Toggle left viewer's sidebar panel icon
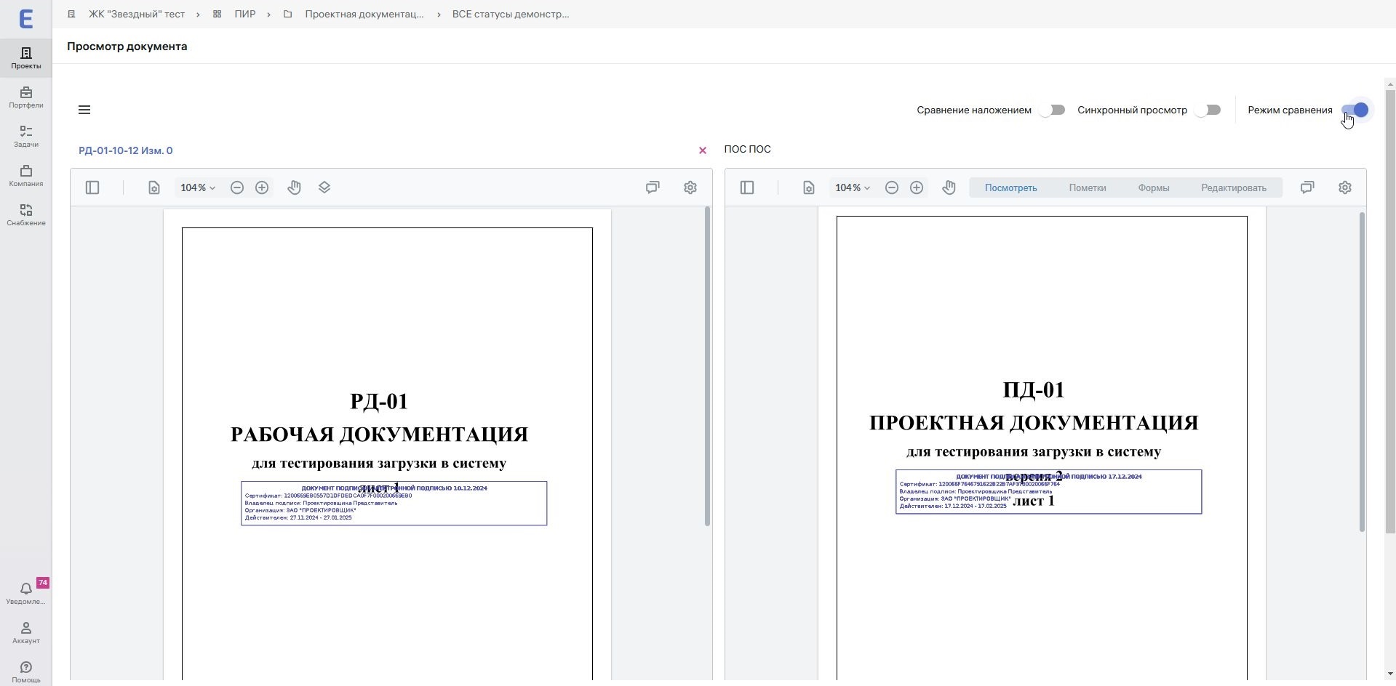This screenshot has width=1396, height=686. pos(92,187)
